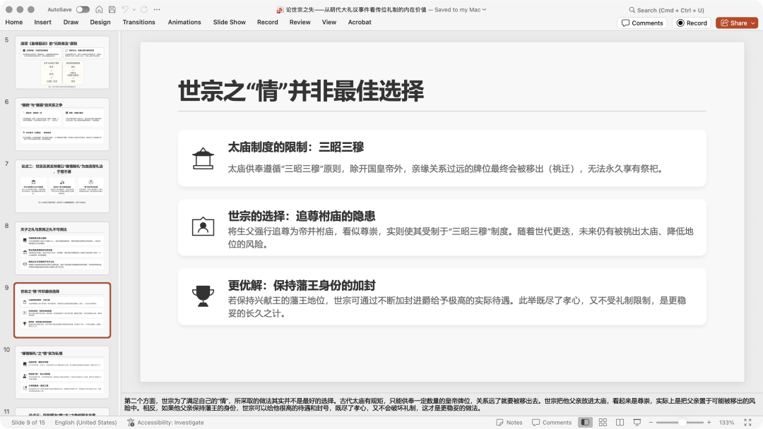
Task: Open Accessibility: Investigate in status bar
Action: [165, 422]
